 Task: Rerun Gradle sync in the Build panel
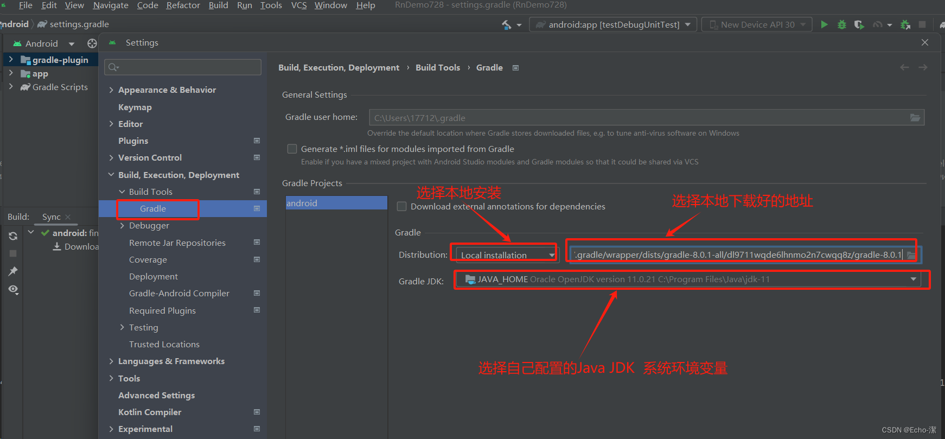(13, 236)
